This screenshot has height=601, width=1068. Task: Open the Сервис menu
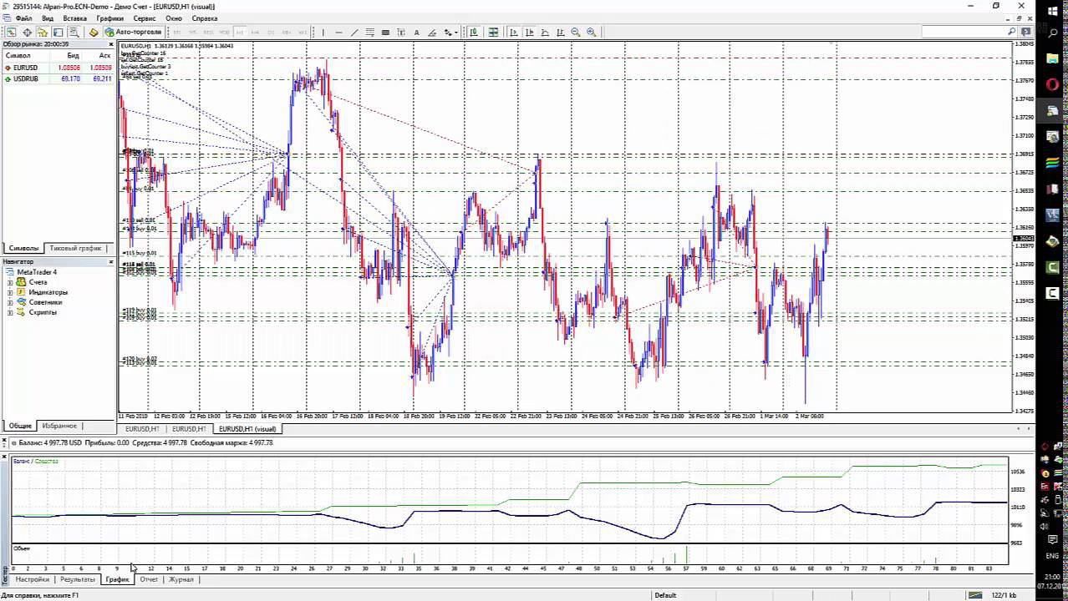tap(144, 18)
